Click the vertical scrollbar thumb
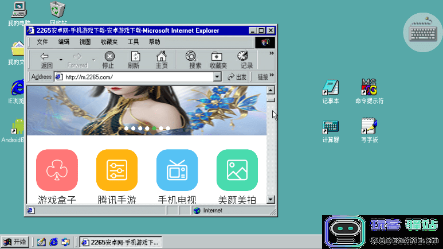Viewport: 443px width, 249px height. coord(270,99)
